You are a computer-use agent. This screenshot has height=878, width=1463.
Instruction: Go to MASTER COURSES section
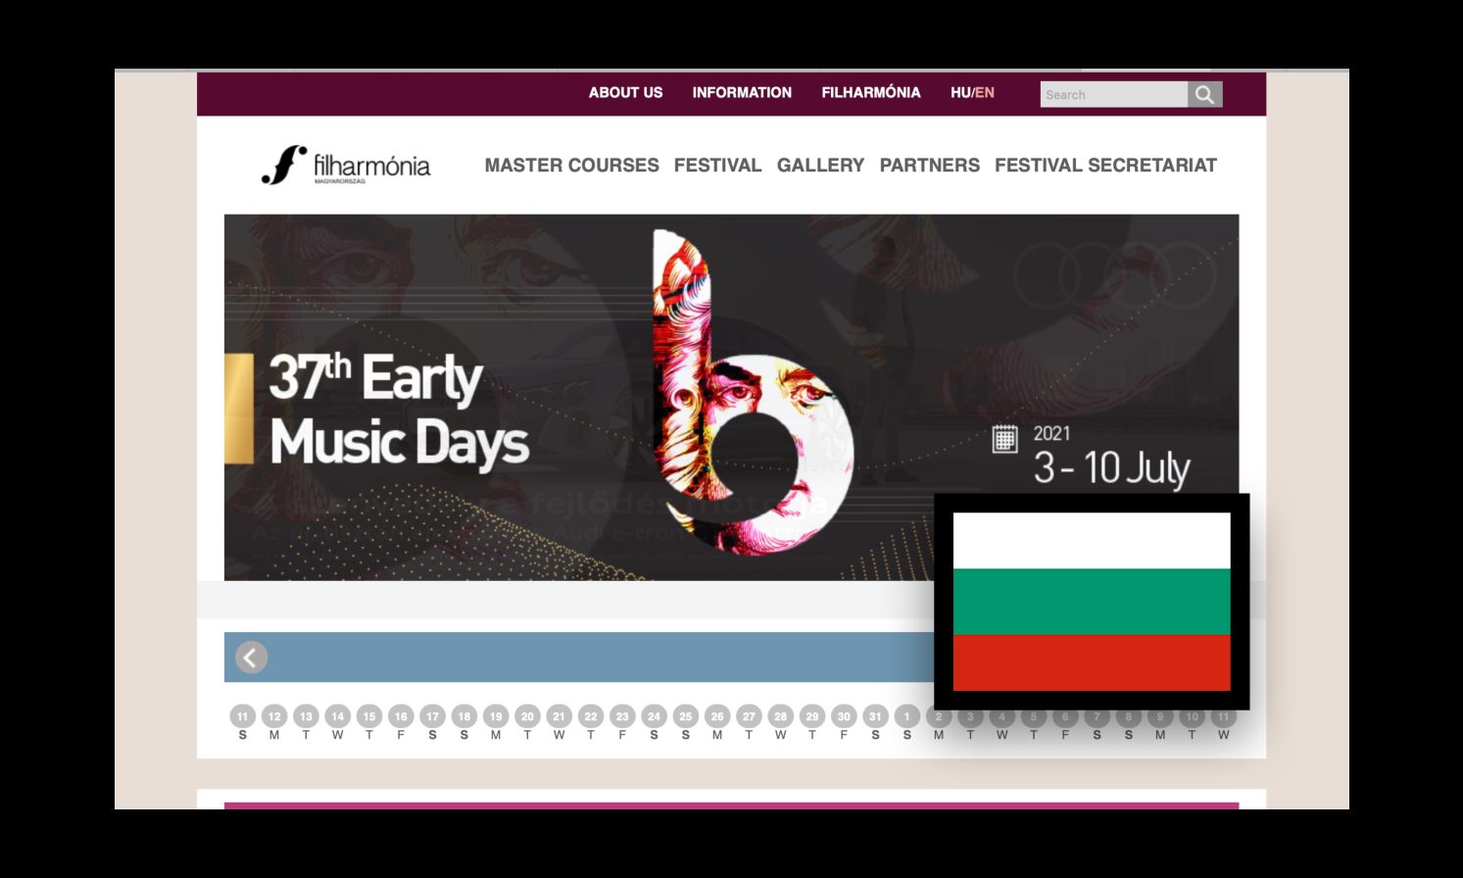point(571,166)
